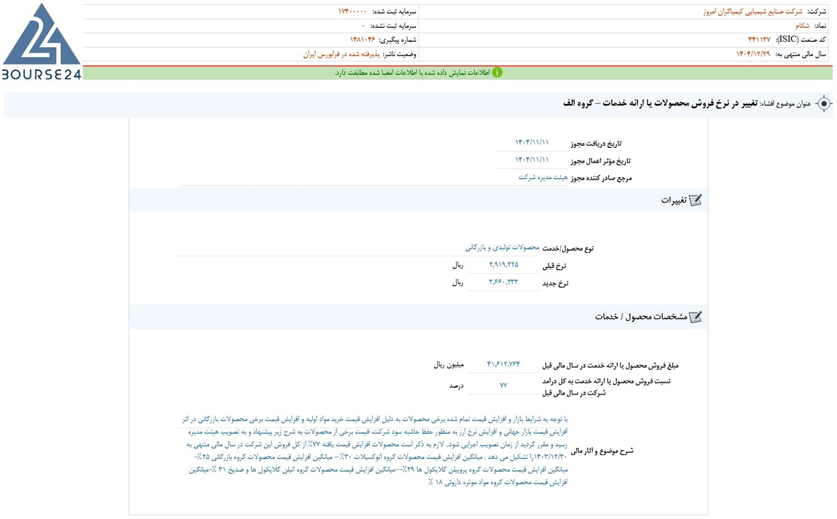
Task: Click the Bourse24 logo
Action: [x=41, y=41]
